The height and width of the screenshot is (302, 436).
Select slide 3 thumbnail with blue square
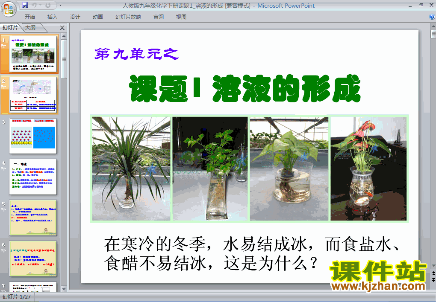33,136
